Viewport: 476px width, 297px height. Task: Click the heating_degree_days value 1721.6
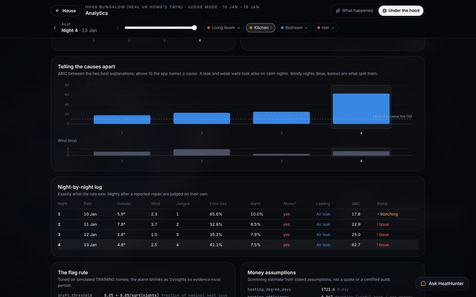(328, 289)
